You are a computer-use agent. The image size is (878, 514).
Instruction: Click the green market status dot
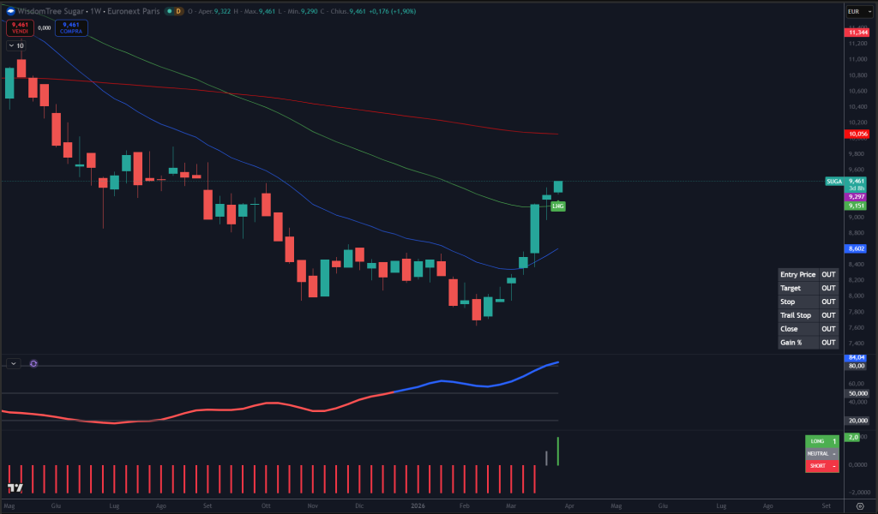coord(169,11)
